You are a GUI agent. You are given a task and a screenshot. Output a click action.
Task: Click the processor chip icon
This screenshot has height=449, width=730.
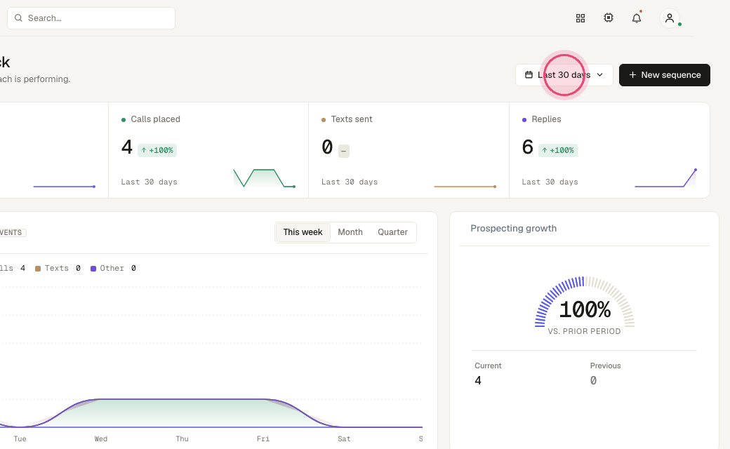click(609, 18)
